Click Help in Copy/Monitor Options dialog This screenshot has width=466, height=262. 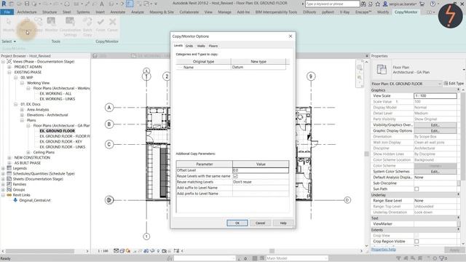283,223
